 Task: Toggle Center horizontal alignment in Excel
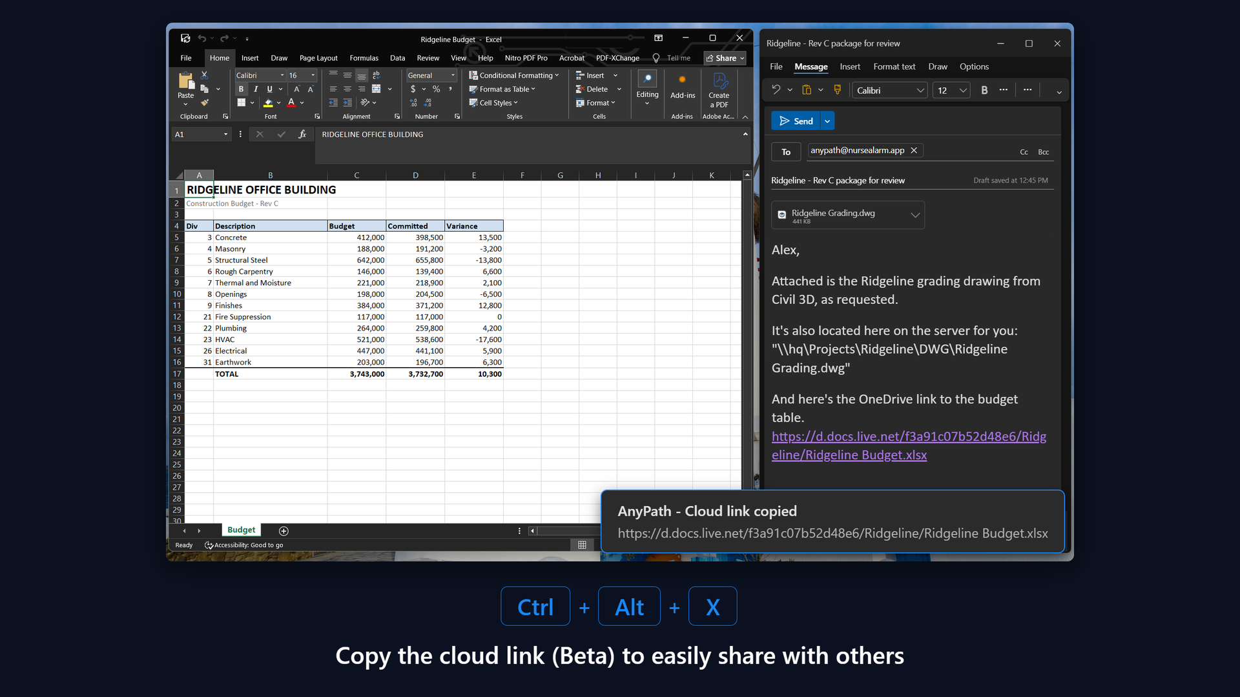pyautogui.click(x=347, y=89)
